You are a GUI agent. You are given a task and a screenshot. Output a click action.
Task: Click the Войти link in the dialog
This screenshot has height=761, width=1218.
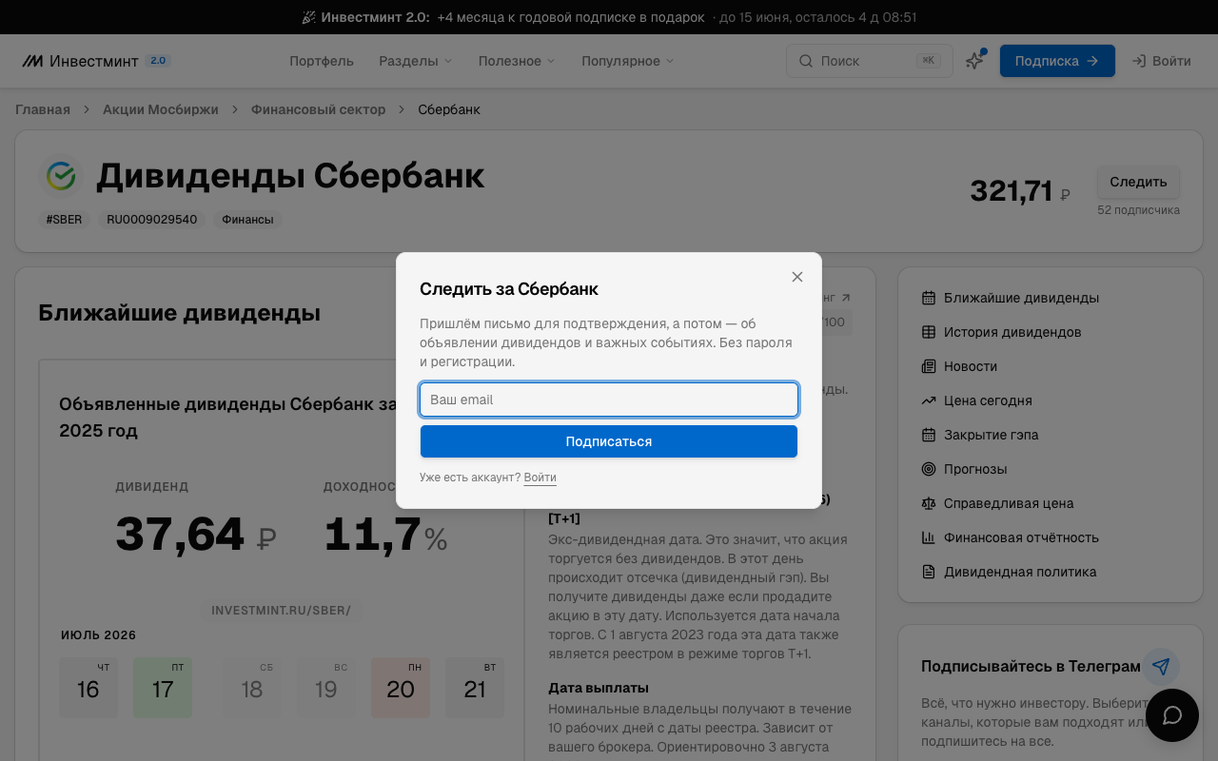[x=540, y=478]
